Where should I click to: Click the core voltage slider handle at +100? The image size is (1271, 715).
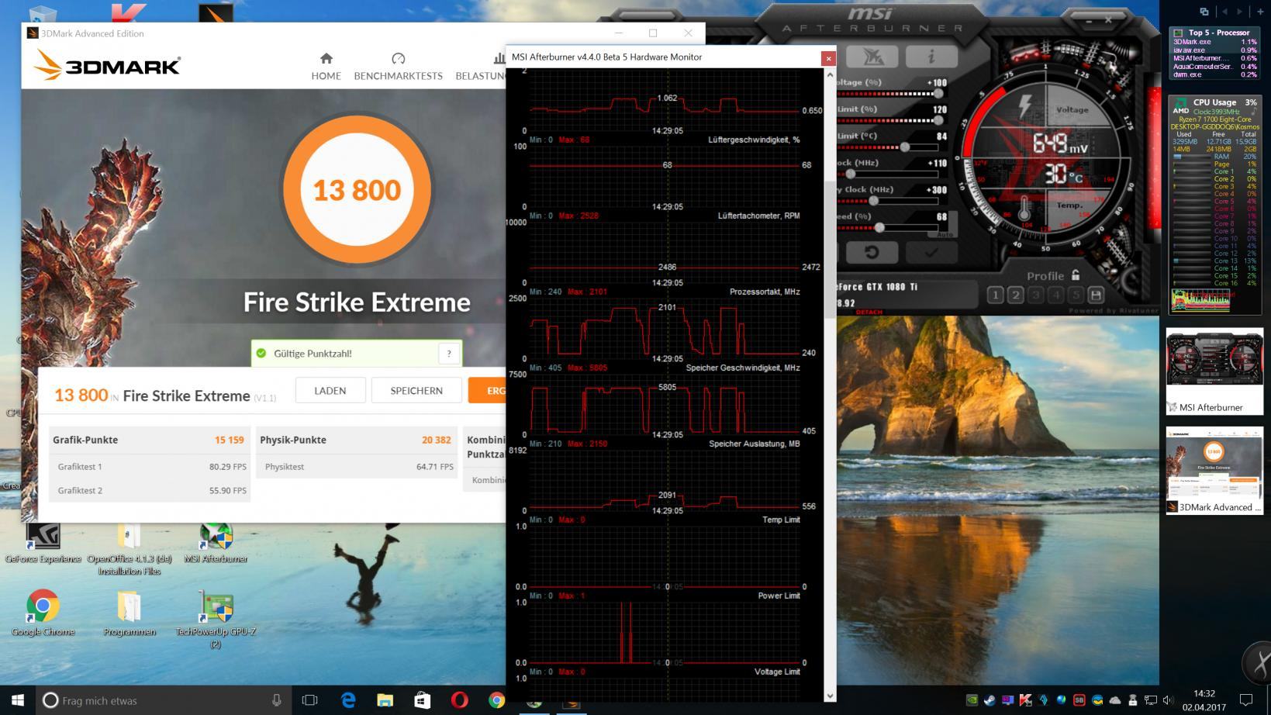938,94
